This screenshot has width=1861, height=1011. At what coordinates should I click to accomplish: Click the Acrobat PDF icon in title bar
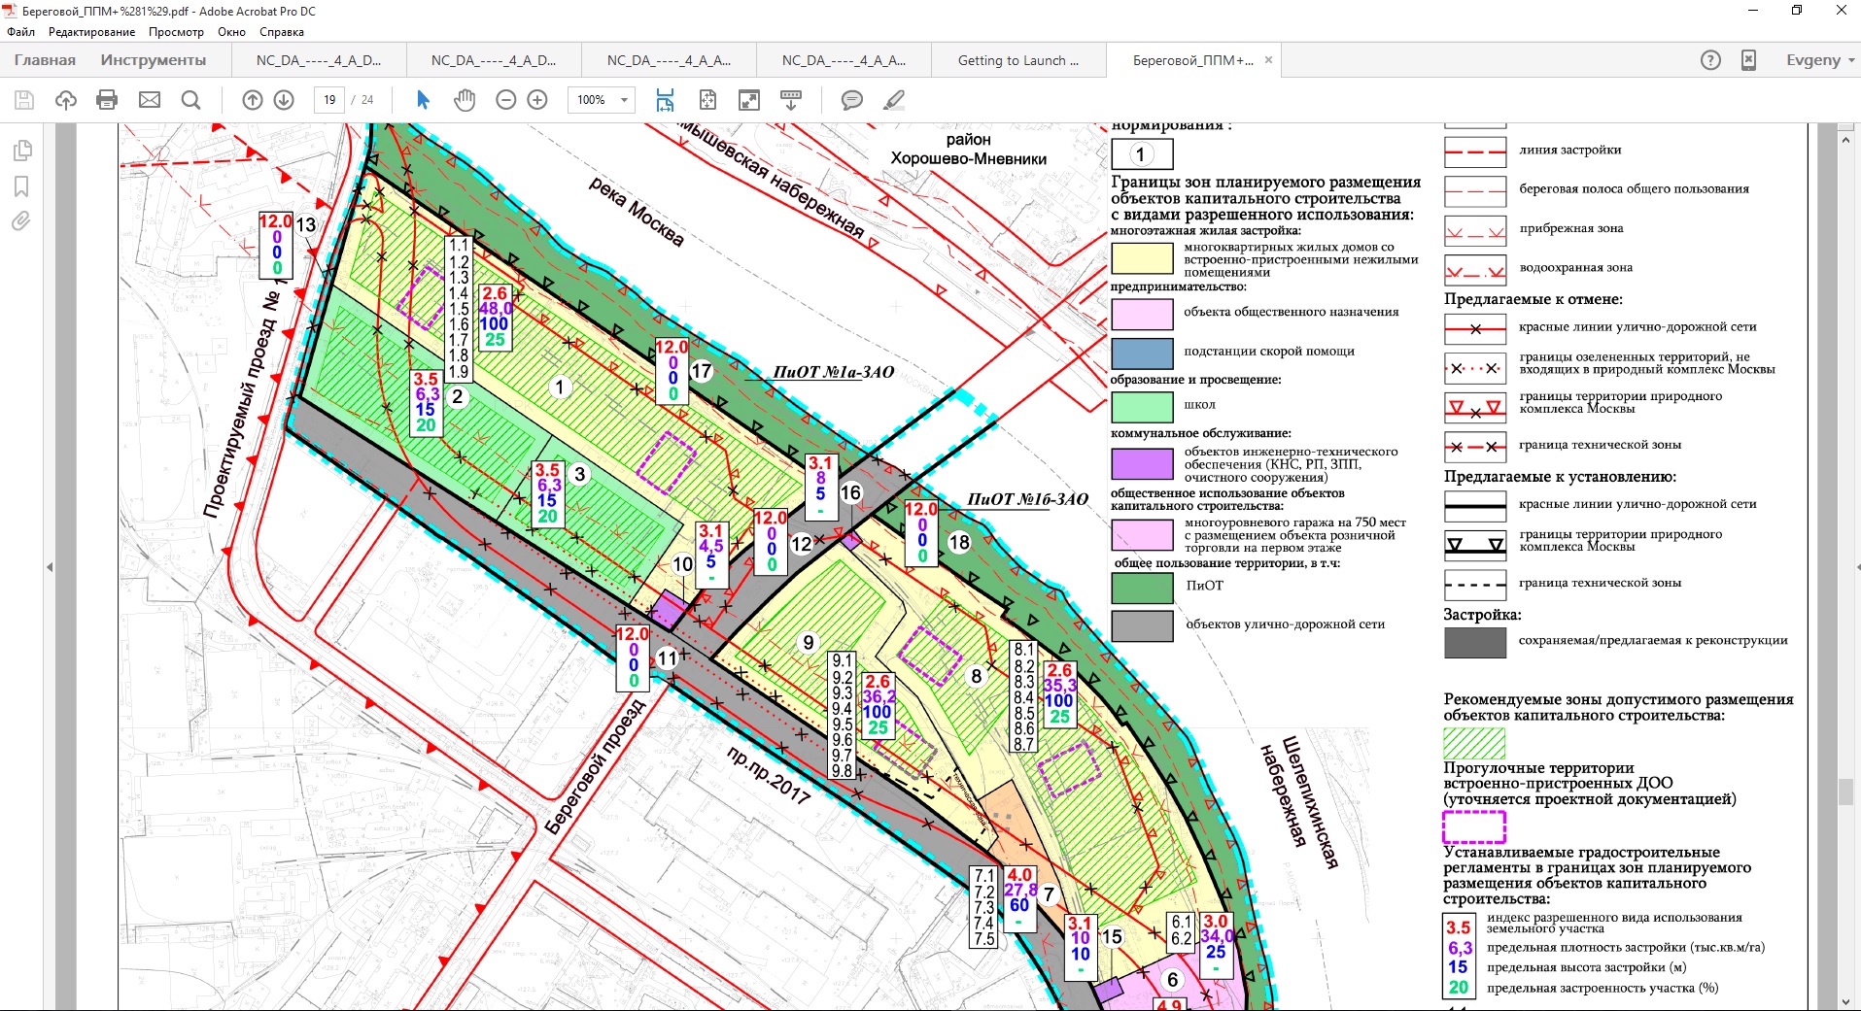point(11,11)
